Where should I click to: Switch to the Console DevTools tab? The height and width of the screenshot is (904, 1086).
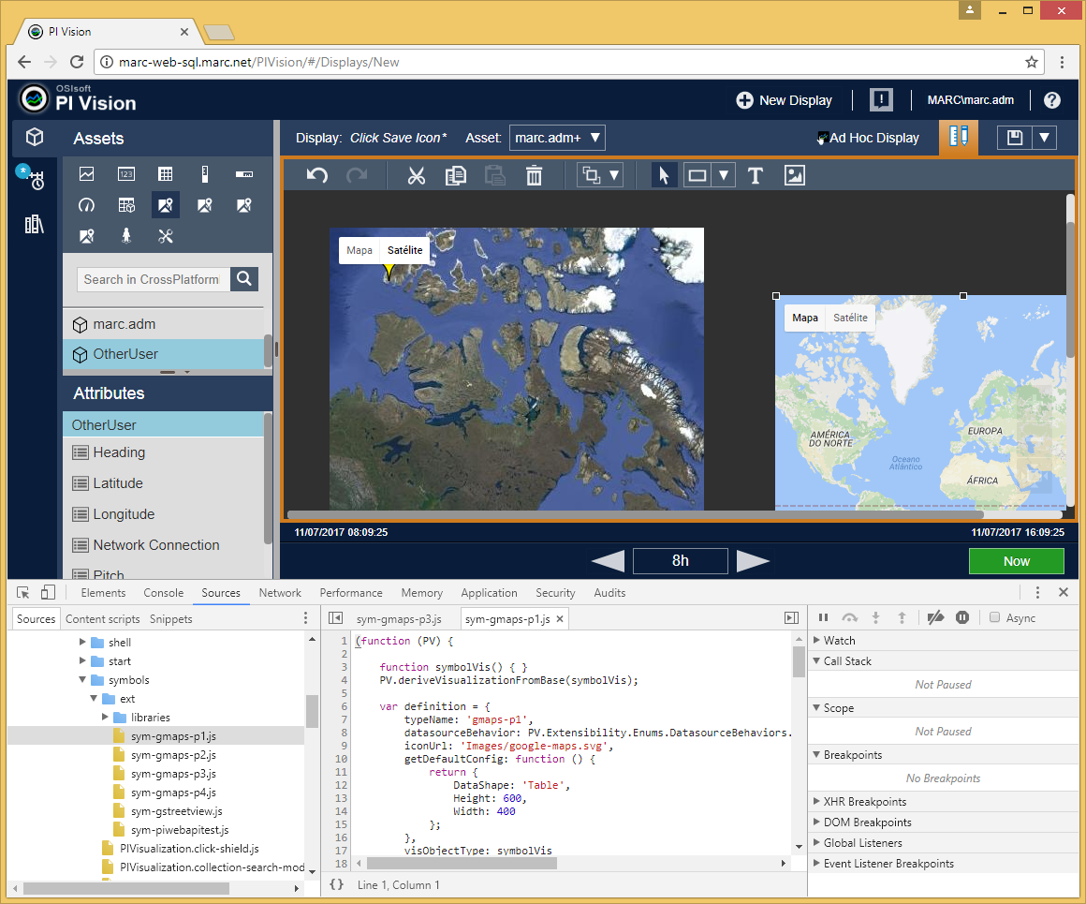click(164, 593)
